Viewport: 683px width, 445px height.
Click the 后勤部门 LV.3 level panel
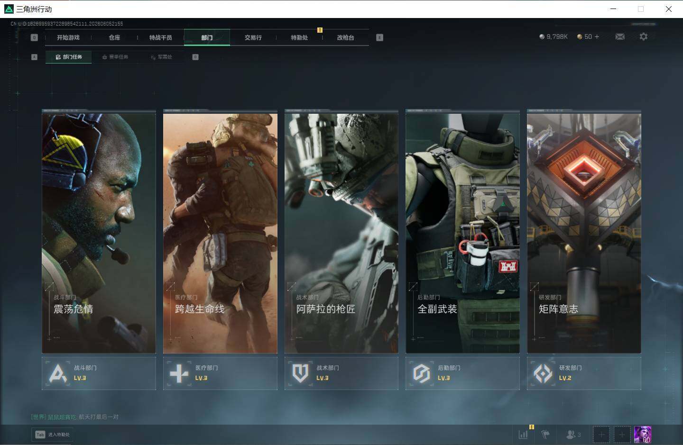pos(462,373)
